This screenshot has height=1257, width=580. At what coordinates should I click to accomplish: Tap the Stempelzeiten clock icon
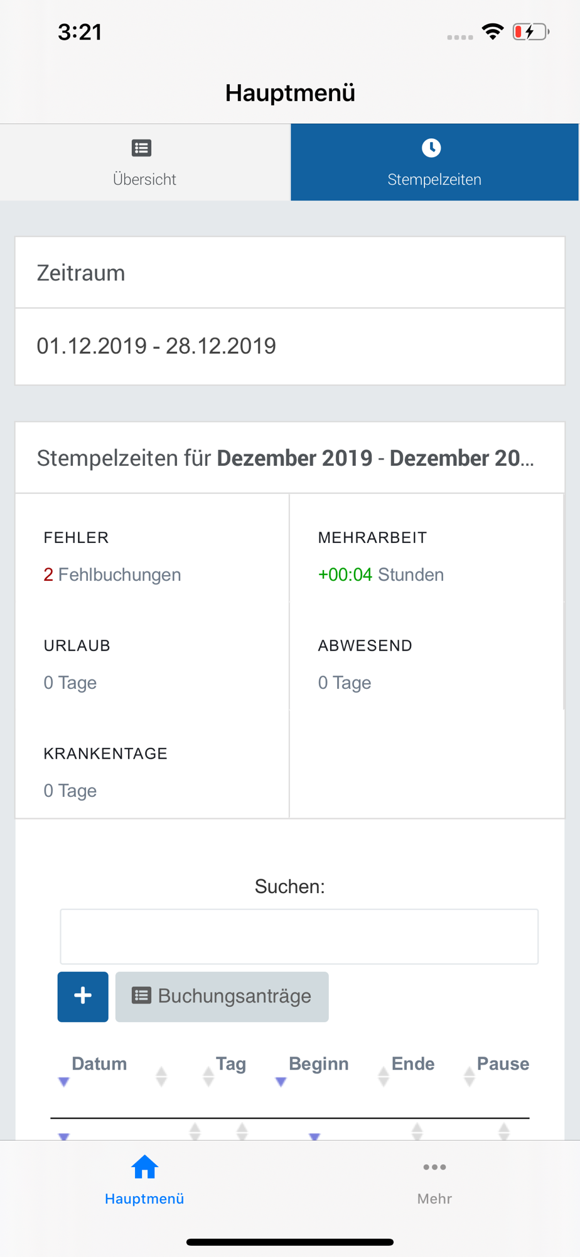[x=431, y=148]
